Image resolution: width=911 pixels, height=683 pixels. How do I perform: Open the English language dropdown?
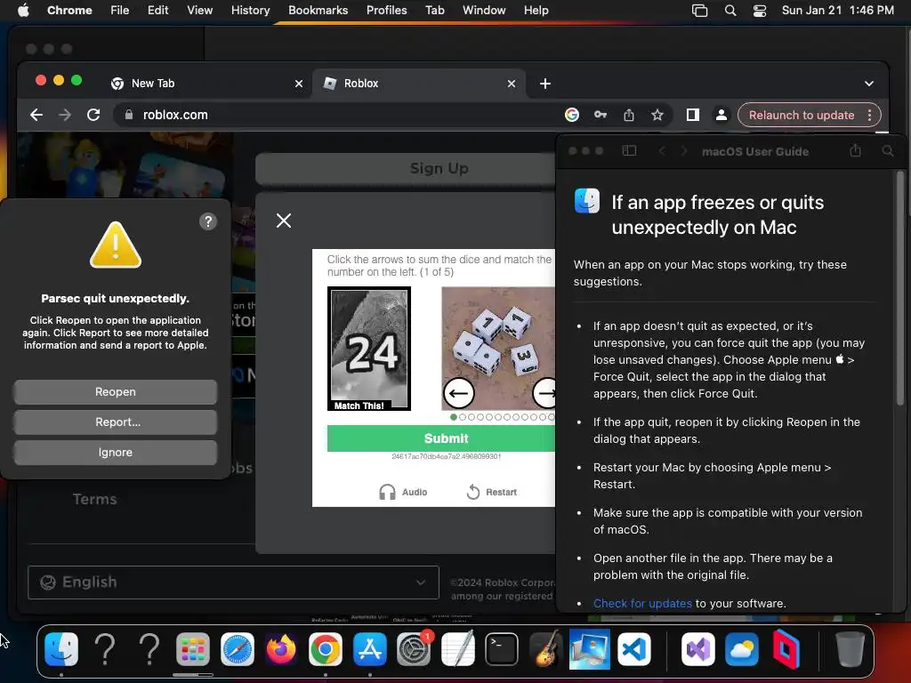click(x=233, y=582)
